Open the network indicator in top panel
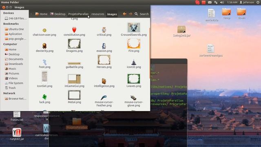Screen dimensions: 261x147 [216, 2]
